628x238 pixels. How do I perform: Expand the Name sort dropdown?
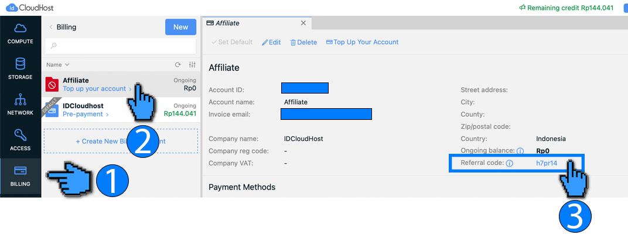(57, 65)
